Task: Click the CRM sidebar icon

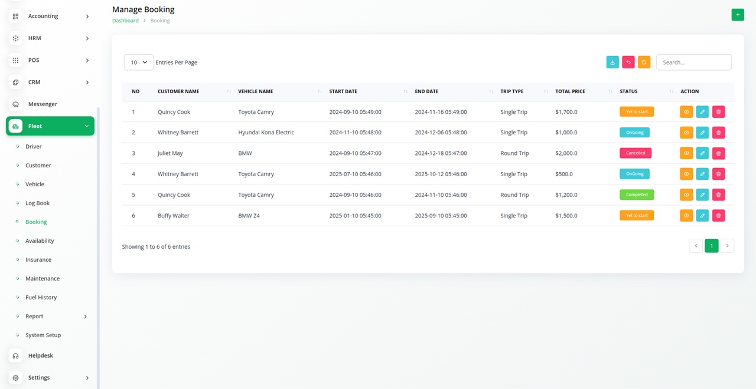Action: (x=15, y=83)
